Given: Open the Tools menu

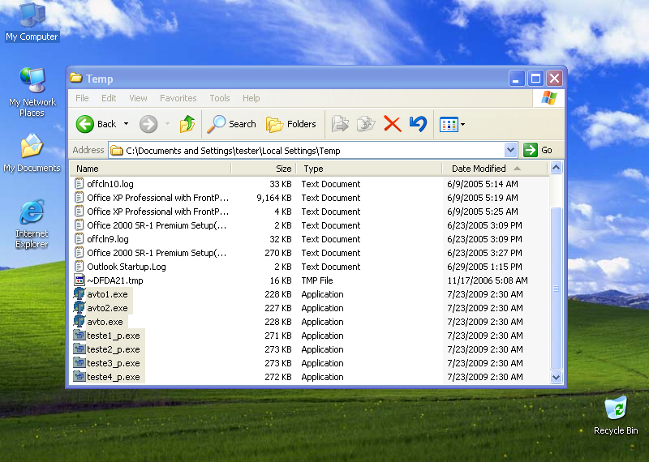Looking at the screenshot, I should pos(219,98).
